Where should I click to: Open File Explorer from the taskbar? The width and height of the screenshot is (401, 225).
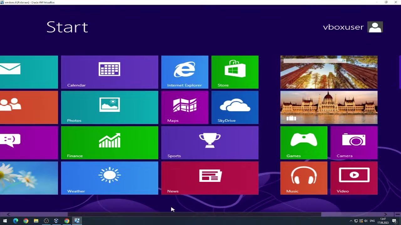pos(36,221)
